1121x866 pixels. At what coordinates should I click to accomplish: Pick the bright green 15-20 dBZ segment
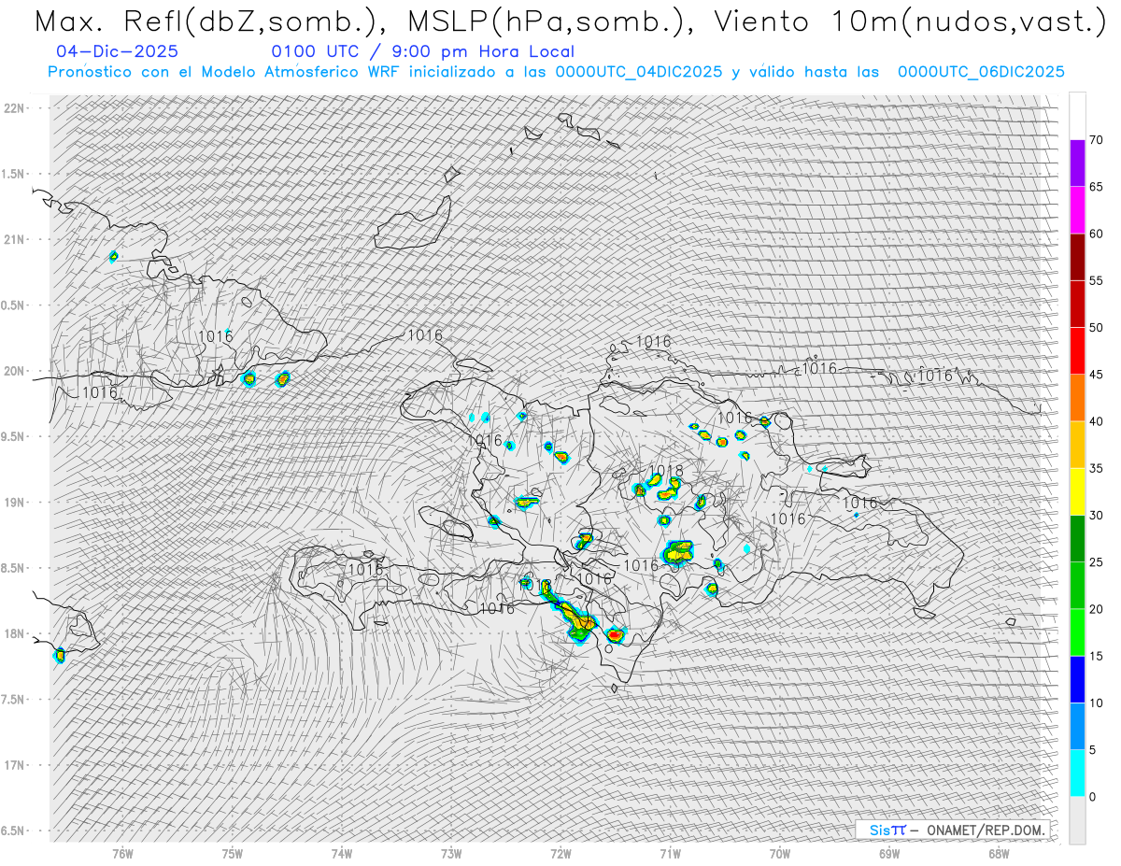(x=1077, y=632)
